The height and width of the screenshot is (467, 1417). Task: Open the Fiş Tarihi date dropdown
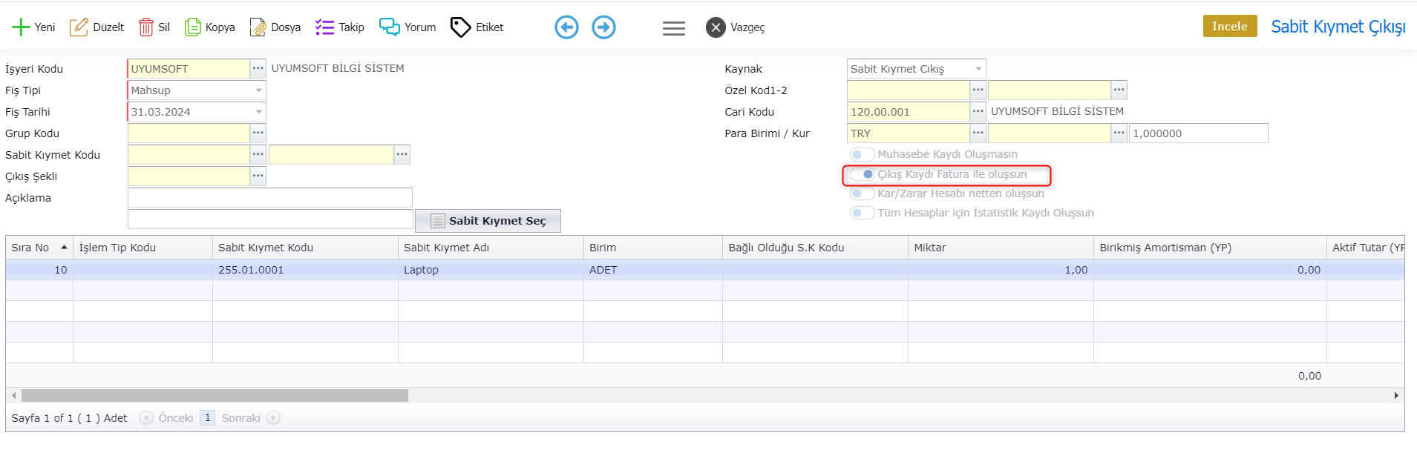pyautogui.click(x=258, y=112)
